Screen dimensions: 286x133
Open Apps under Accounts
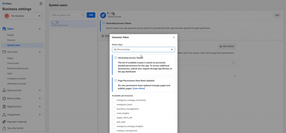coord(9,73)
